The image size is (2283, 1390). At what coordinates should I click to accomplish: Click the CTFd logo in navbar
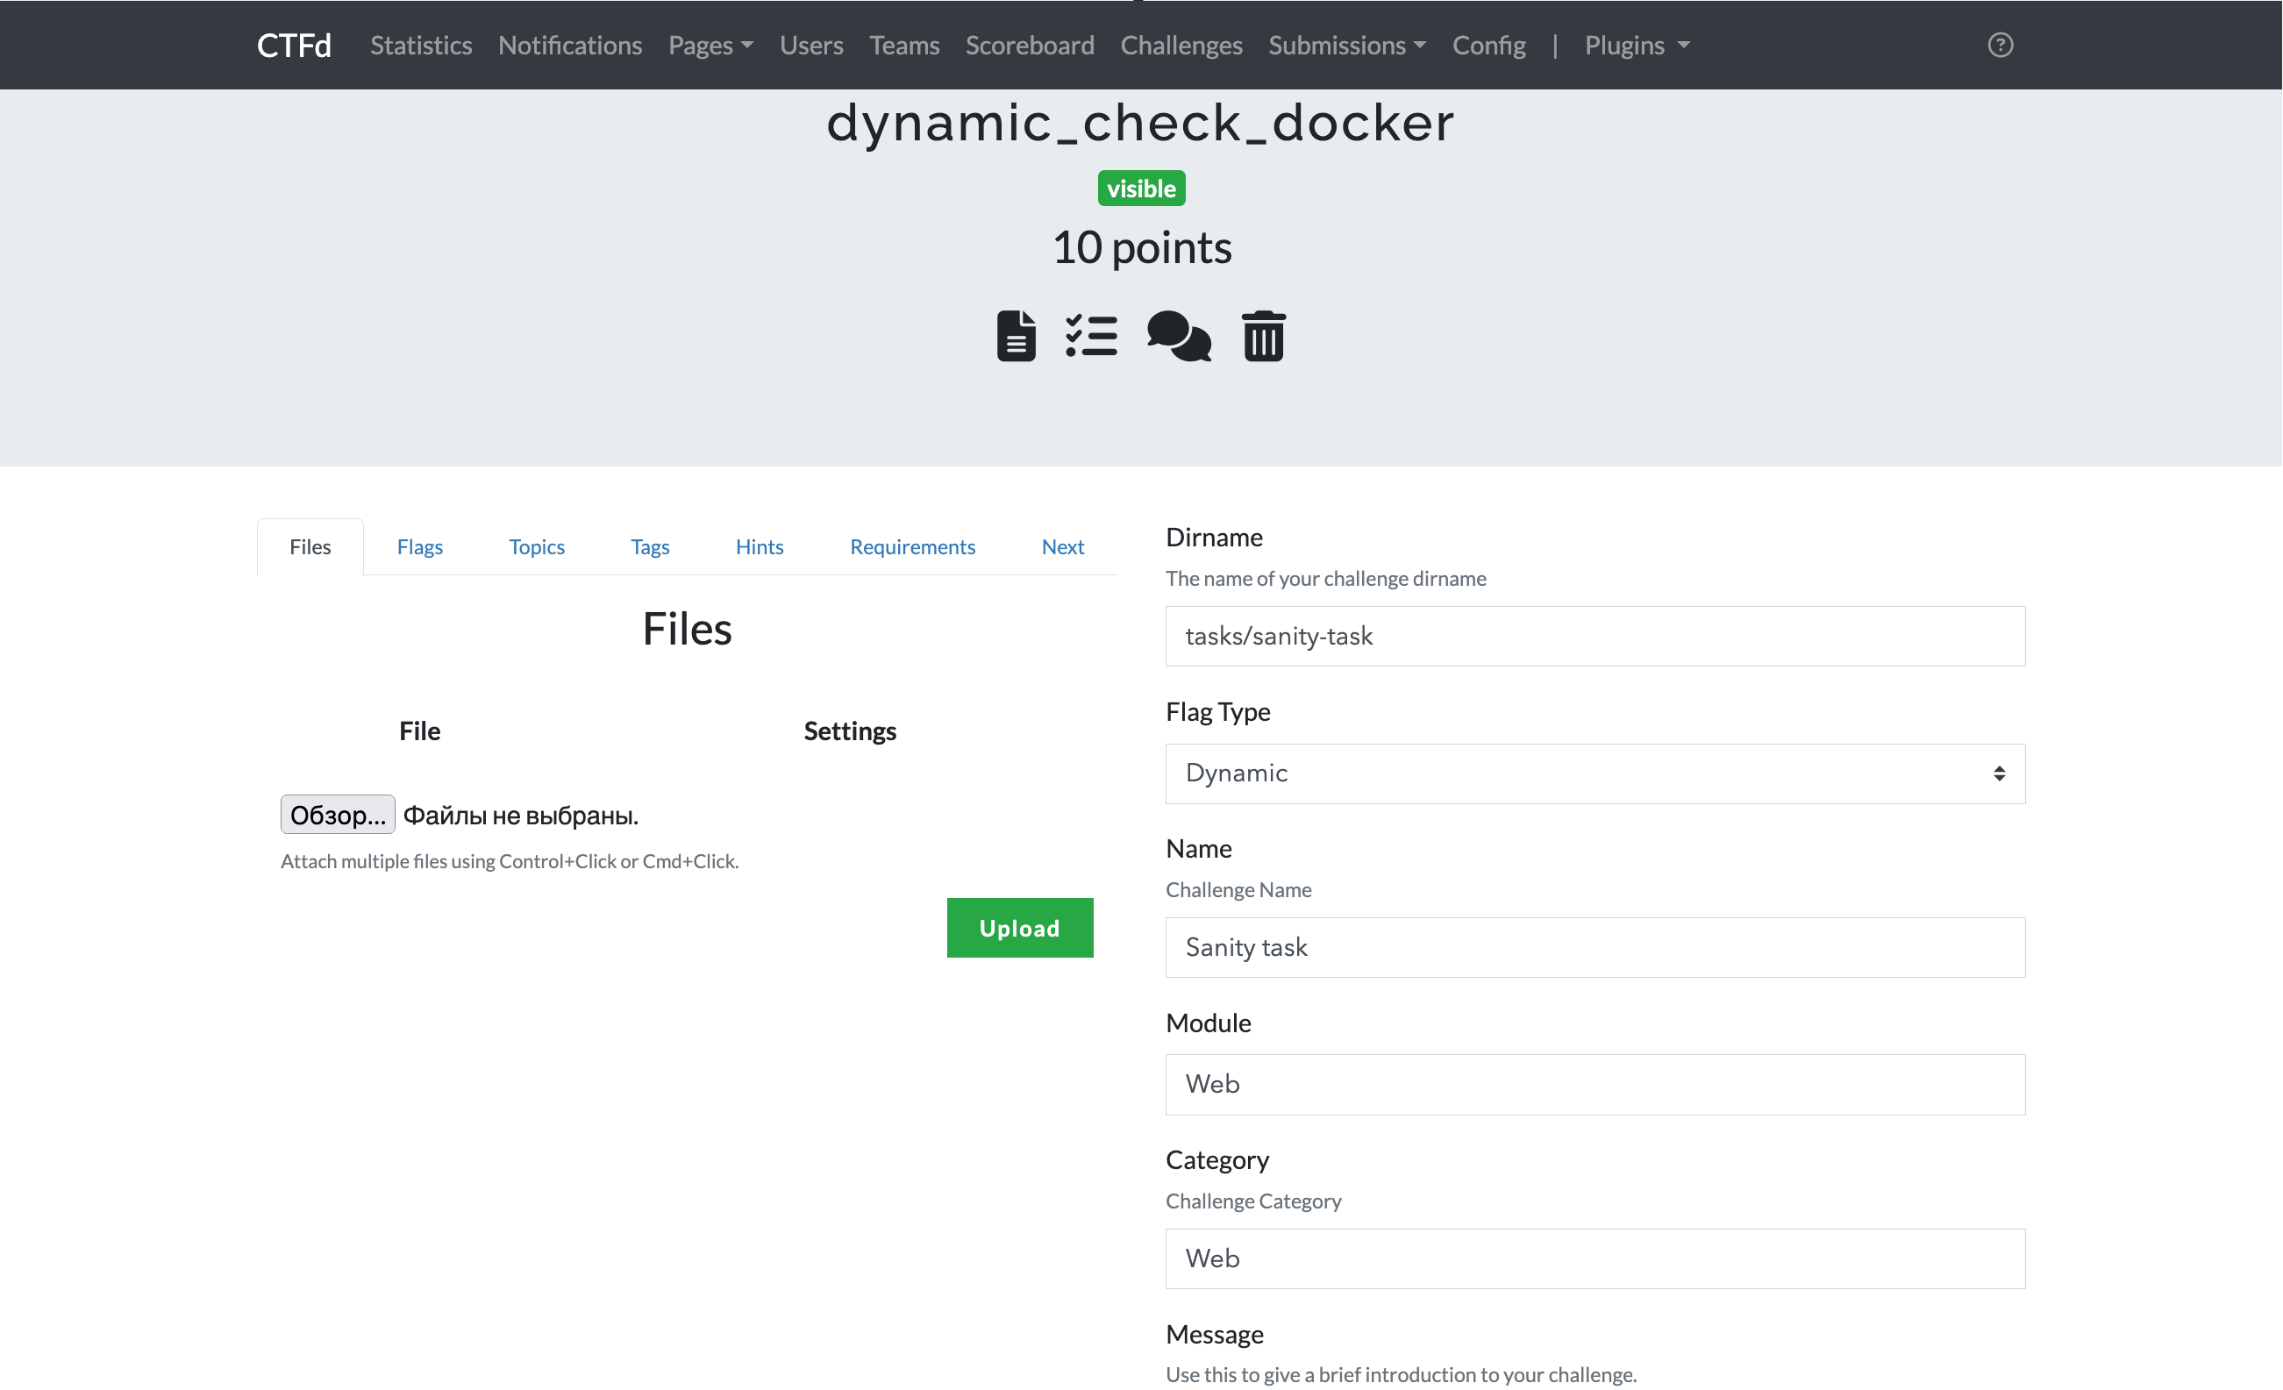(294, 45)
